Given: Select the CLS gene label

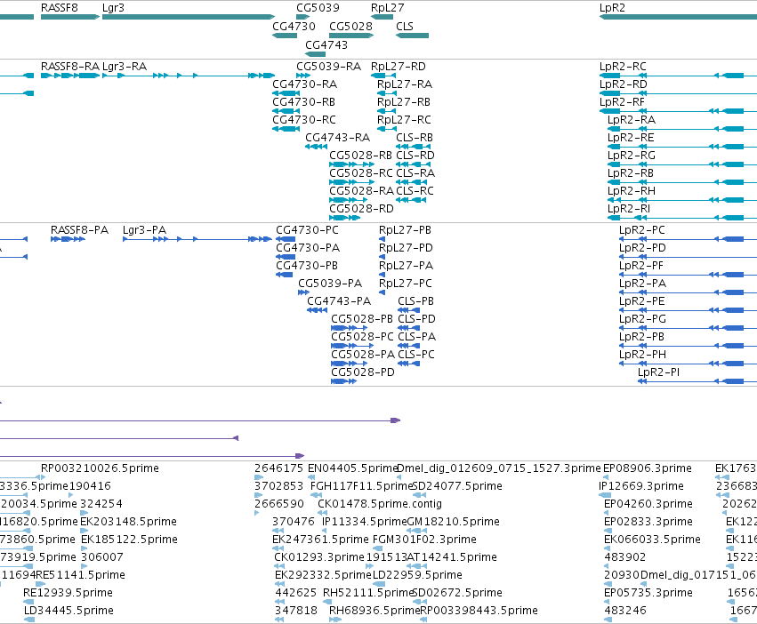Looking at the screenshot, I should tap(405, 26).
